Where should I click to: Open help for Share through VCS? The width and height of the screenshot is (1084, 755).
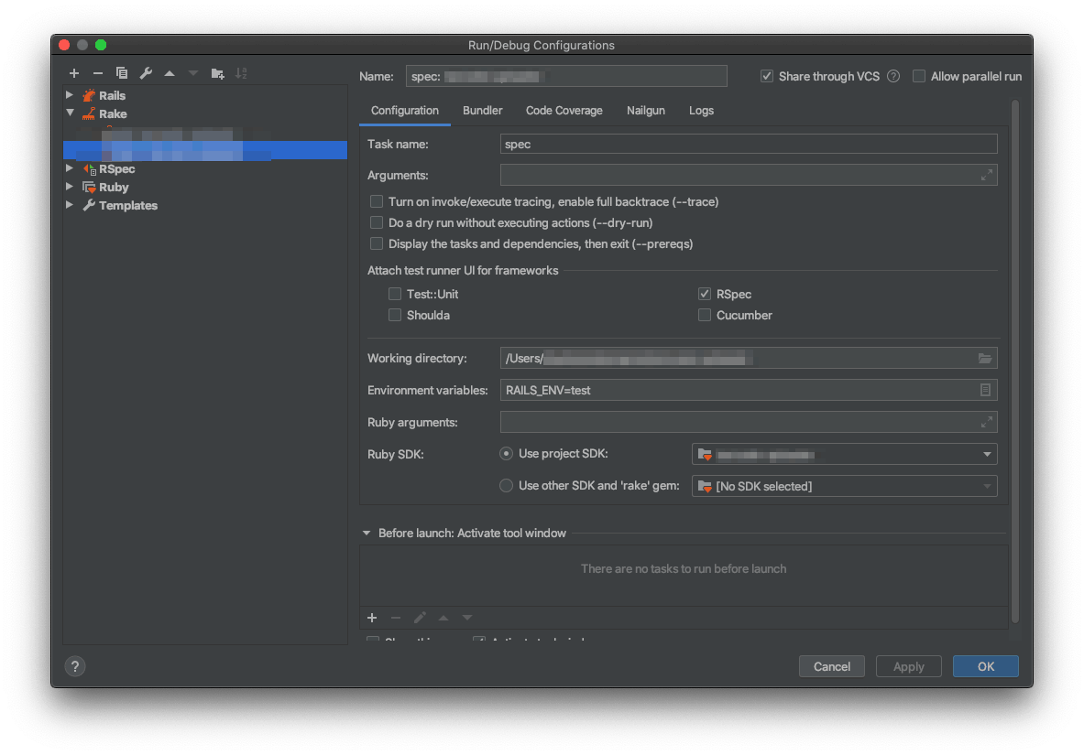click(893, 77)
